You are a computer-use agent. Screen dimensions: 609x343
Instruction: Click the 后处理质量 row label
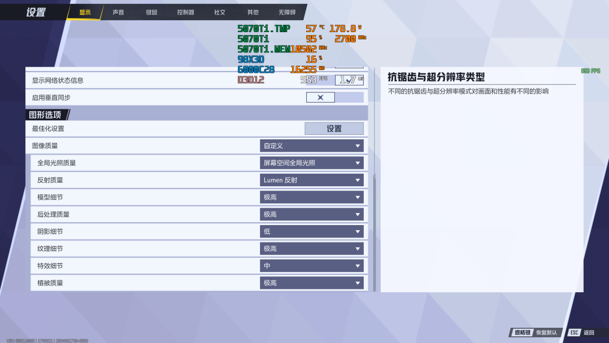tap(53, 214)
